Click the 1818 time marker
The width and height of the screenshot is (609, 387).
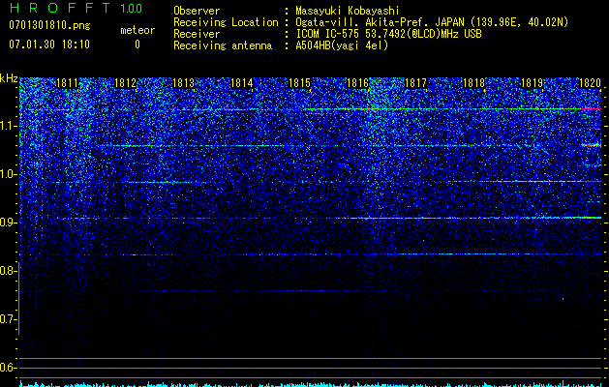(x=474, y=83)
